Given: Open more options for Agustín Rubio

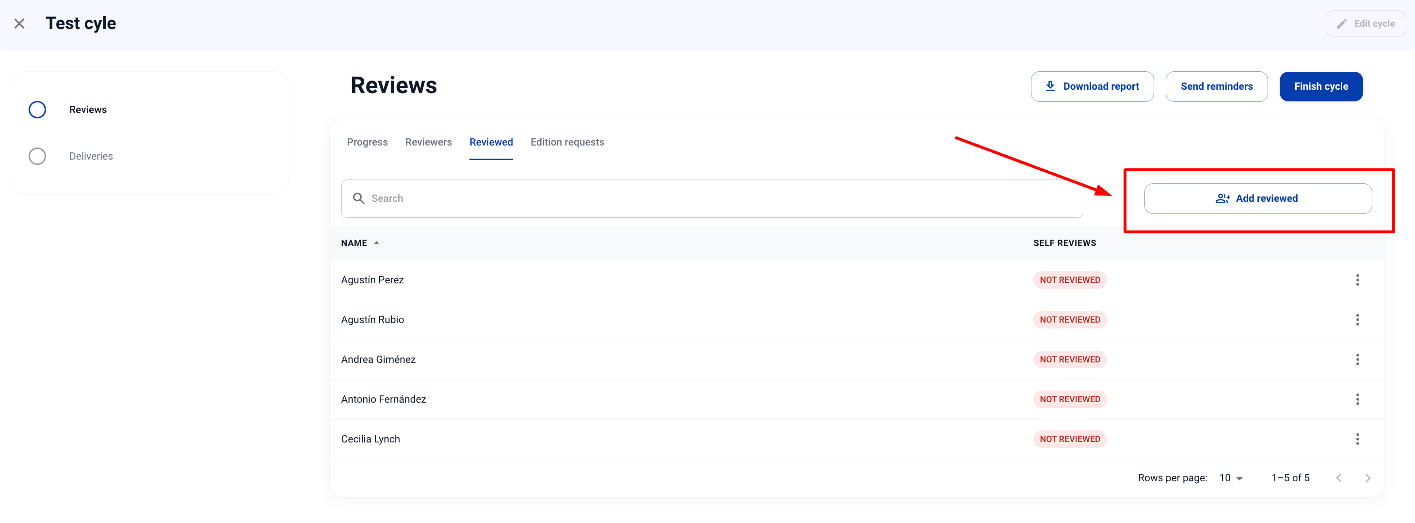Looking at the screenshot, I should 1357,320.
